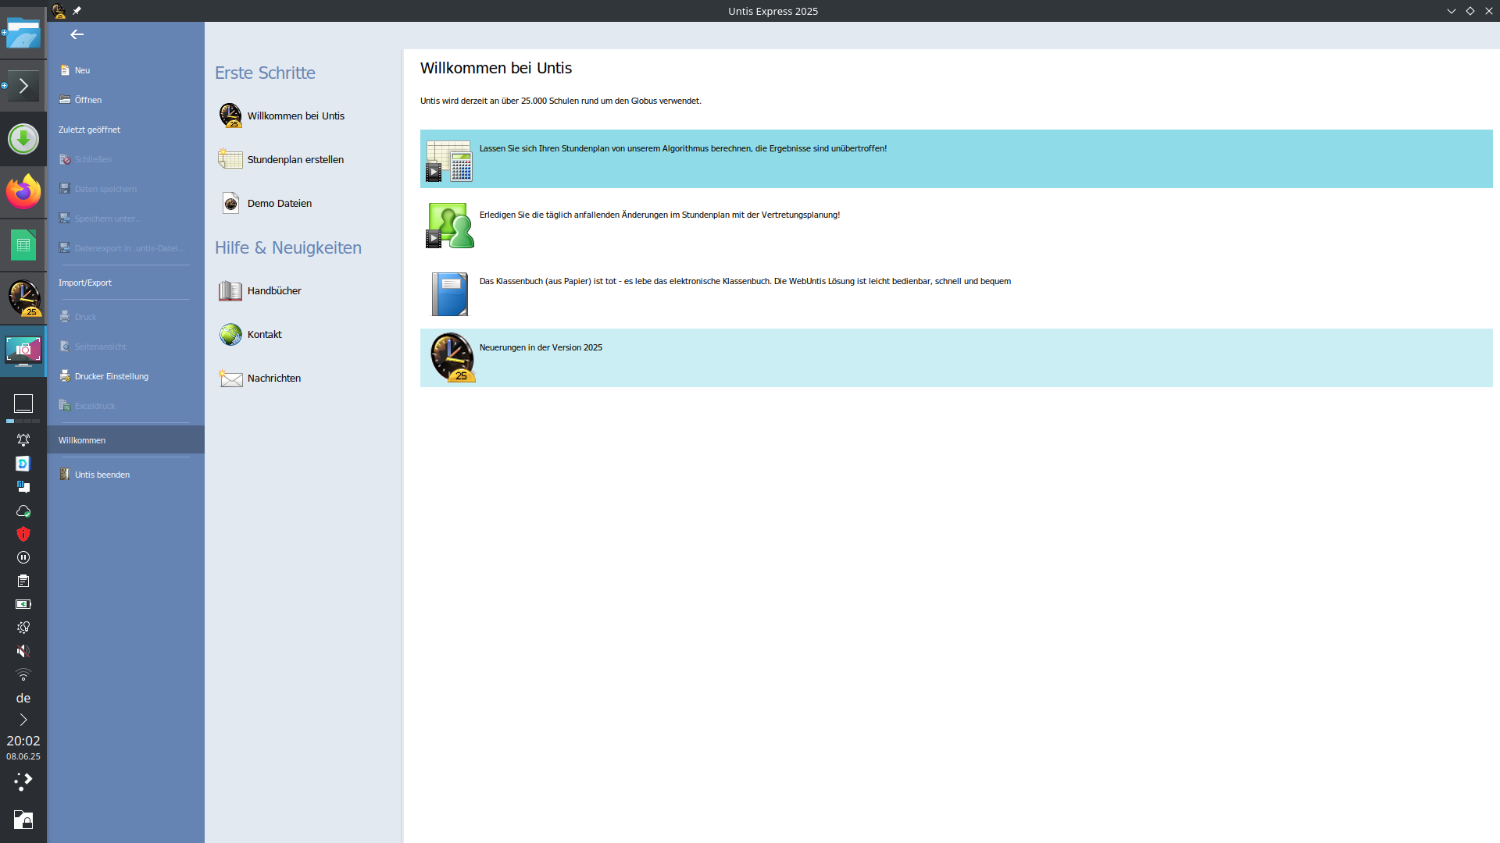Click the Willkommen bei Untis clock icon
The image size is (1500, 843).
click(230, 116)
